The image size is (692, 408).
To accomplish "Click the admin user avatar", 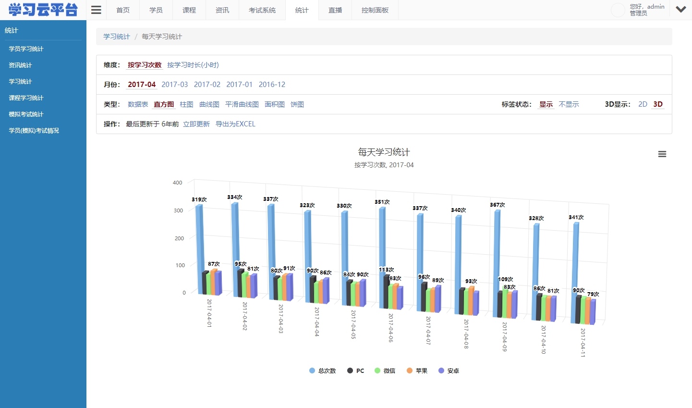I will click(618, 10).
